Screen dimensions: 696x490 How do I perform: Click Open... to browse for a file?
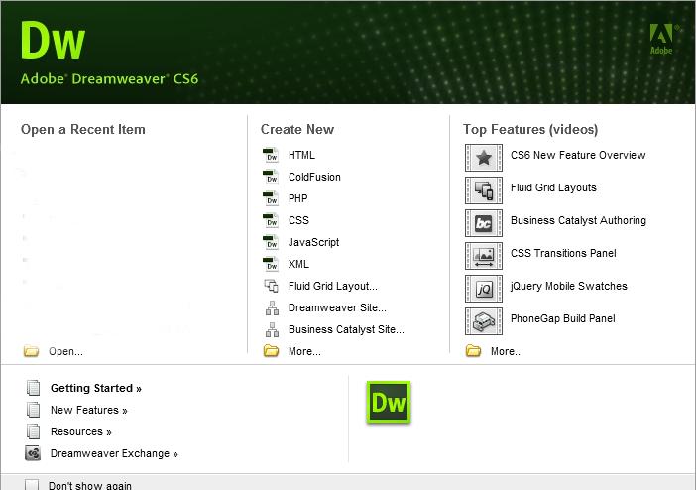click(65, 351)
